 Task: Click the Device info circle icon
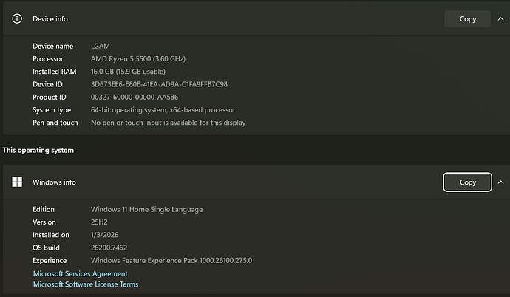coord(17,19)
